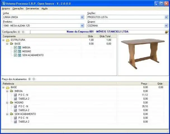
Task: Open the Produtos dropdown showing MESA ALEMA 125
Action: pyautogui.click(x=82, y=26)
